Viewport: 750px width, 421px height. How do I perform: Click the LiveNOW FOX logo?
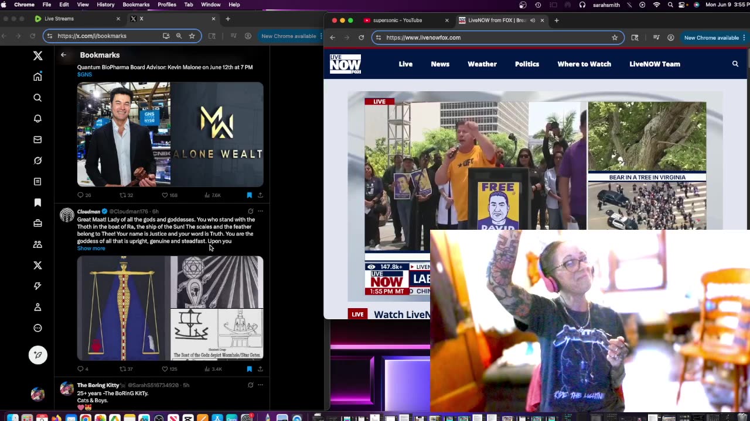(345, 64)
